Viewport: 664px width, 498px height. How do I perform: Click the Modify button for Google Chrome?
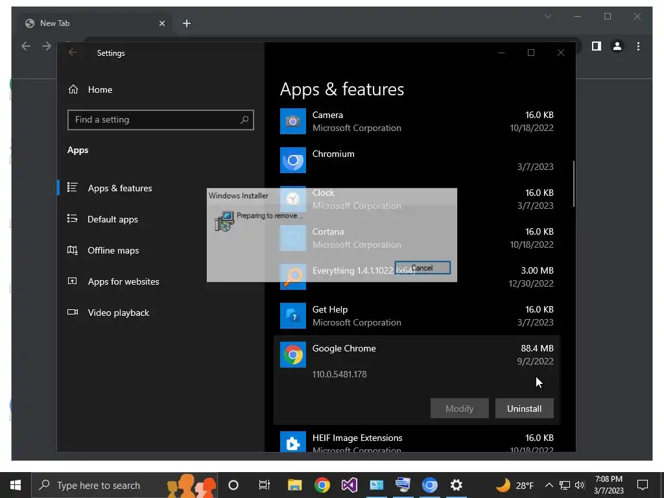[x=460, y=409]
